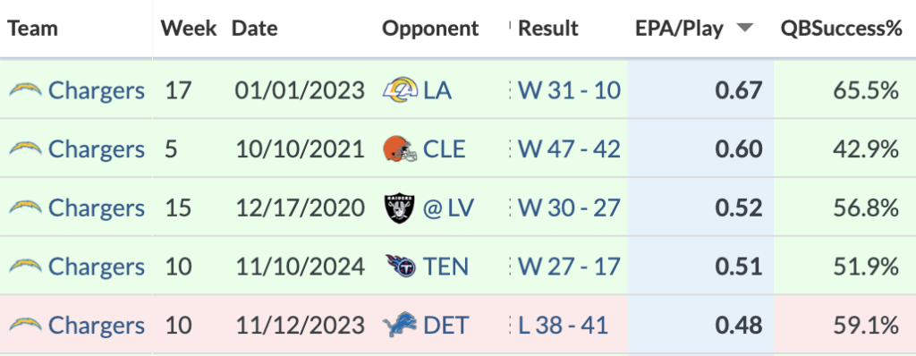Open the L 38 - 41 result link
The image size is (916, 356).
[564, 325]
